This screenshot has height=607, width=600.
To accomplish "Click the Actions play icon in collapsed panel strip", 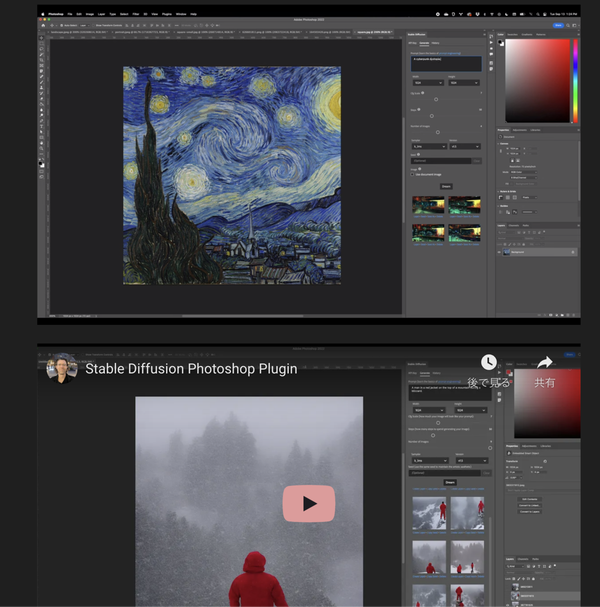I will (x=491, y=42).
